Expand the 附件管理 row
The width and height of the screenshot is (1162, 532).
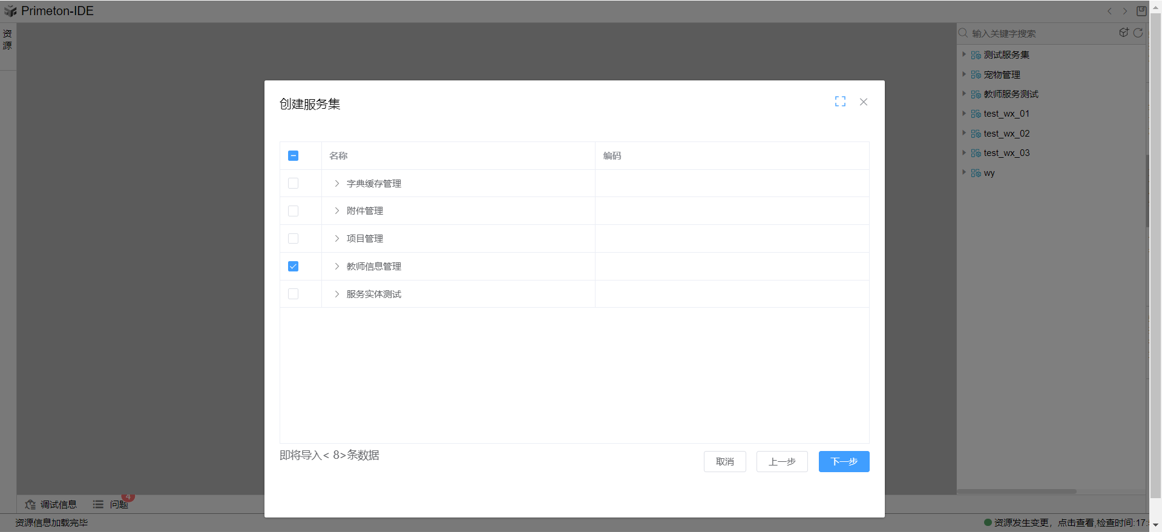pos(337,211)
